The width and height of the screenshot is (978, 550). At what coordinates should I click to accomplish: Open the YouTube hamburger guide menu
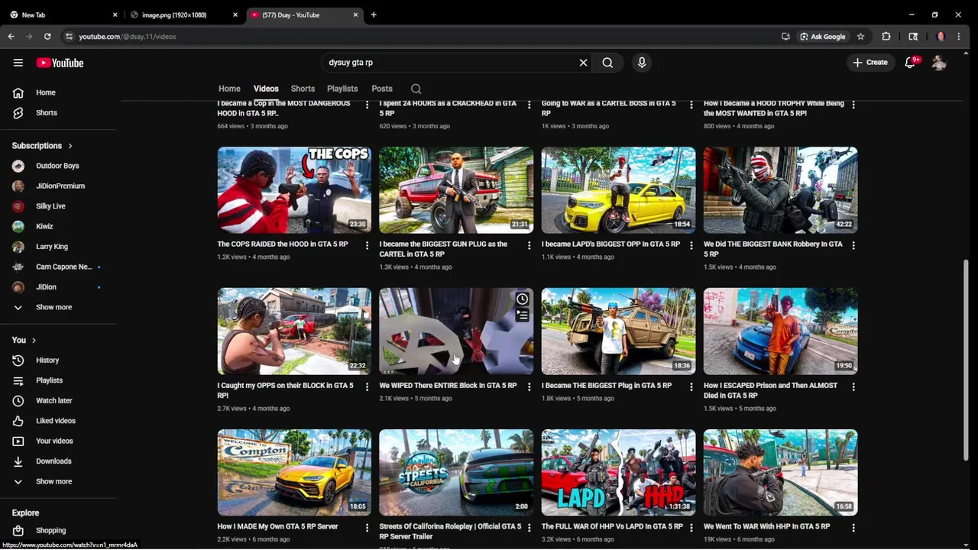point(18,63)
